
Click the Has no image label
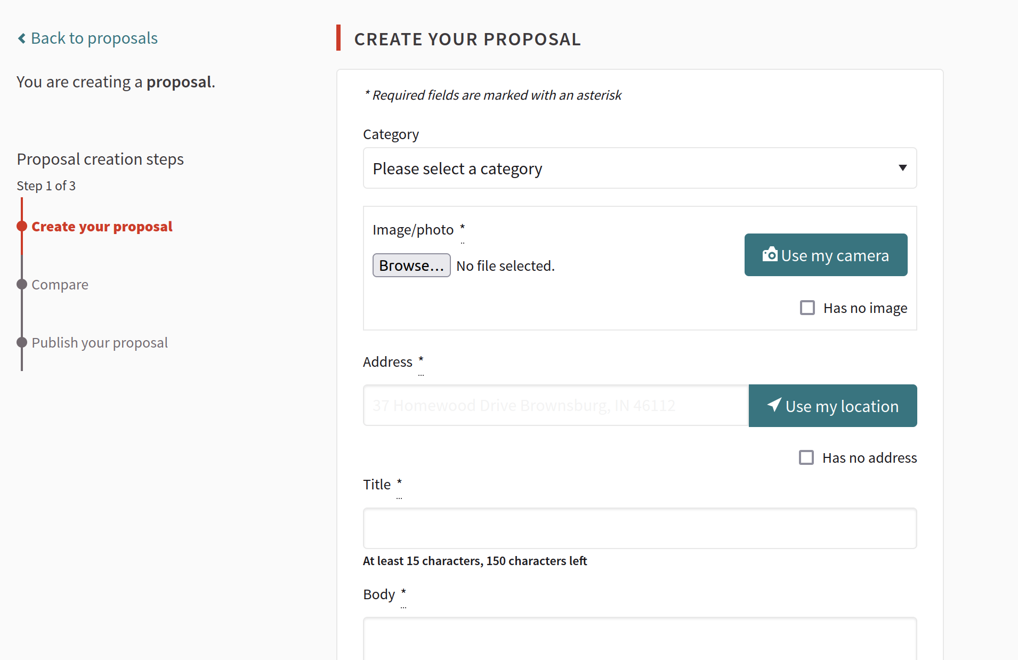[865, 308]
